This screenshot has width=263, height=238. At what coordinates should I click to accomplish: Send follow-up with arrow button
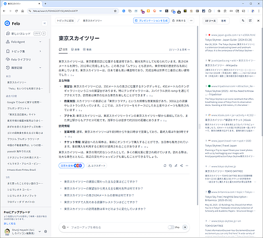coord(185,227)
